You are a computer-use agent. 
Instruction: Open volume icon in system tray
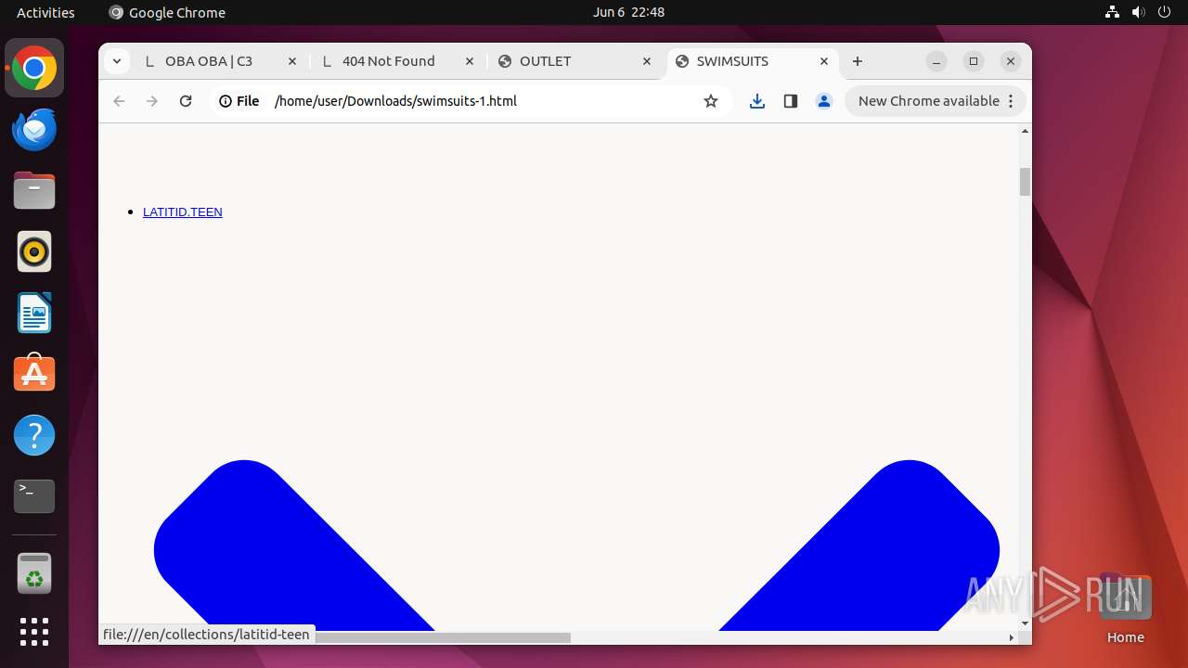pos(1138,12)
